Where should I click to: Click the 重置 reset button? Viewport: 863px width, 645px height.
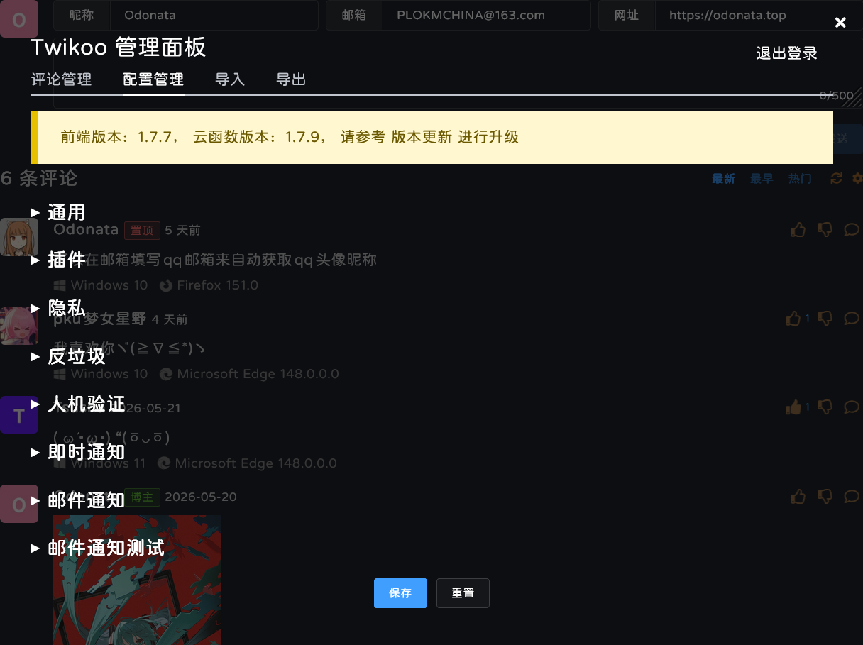click(x=463, y=593)
